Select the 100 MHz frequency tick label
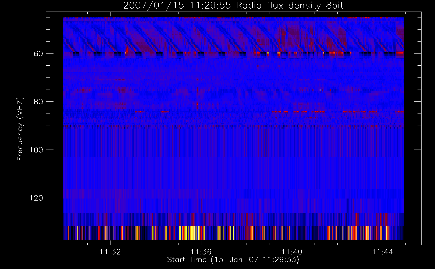Viewport: 435px width, 269px height. point(36,150)
